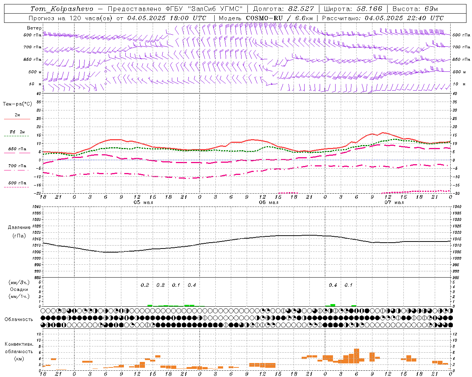Click the (мм/1ч.) precipitation unit label

click(x=19, y=296)
